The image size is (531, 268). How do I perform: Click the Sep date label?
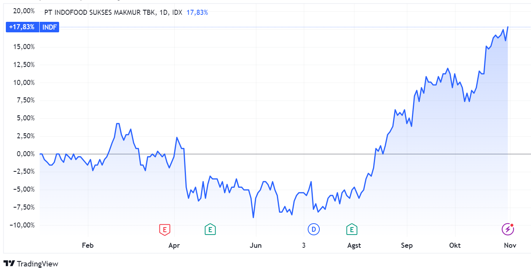coord(407,245)
